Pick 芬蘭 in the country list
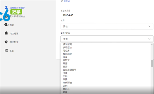154x94 pixels. coord(65,63)
